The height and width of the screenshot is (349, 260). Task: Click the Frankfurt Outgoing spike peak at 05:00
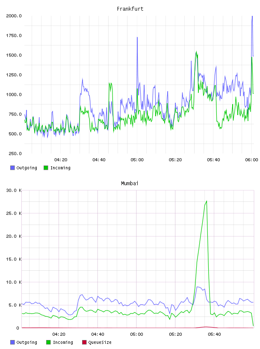pyautogui.click(x=137, y=37)
